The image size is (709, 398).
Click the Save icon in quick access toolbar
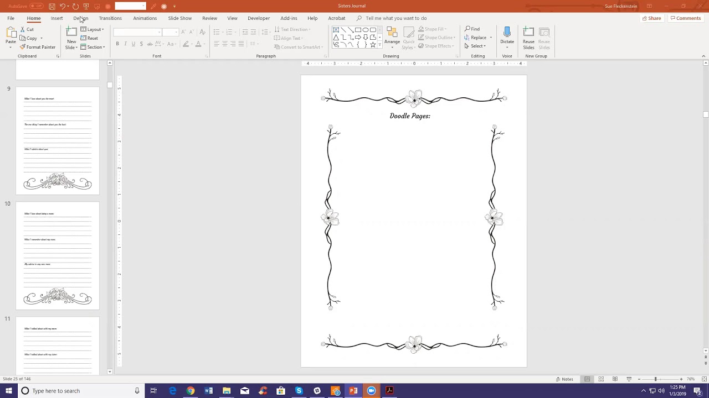(x=52, y=6)
